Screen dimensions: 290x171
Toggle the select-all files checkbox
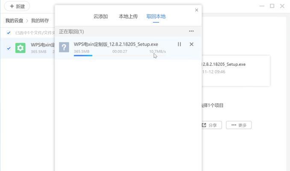pos(9,33)
